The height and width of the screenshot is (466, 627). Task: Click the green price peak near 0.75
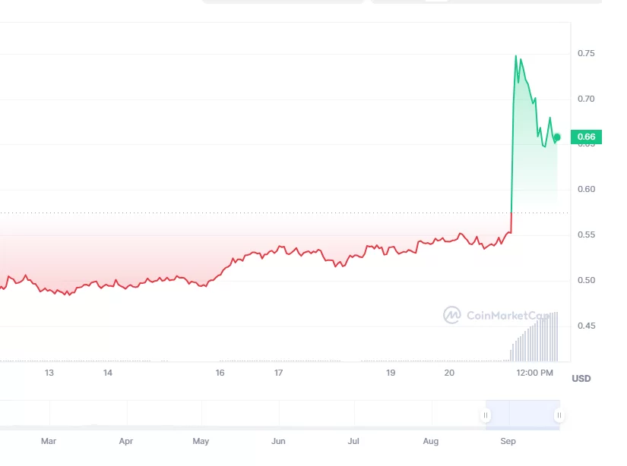516,56
